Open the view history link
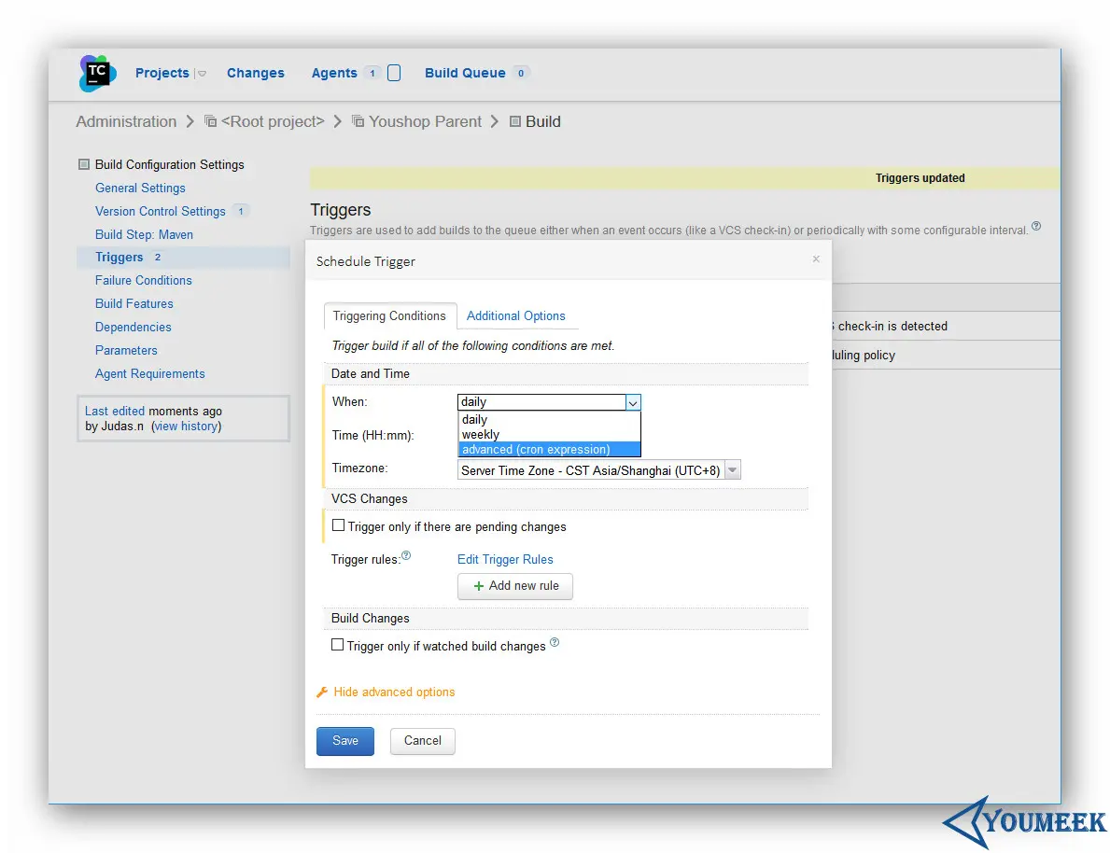 (x=186, y=426)
